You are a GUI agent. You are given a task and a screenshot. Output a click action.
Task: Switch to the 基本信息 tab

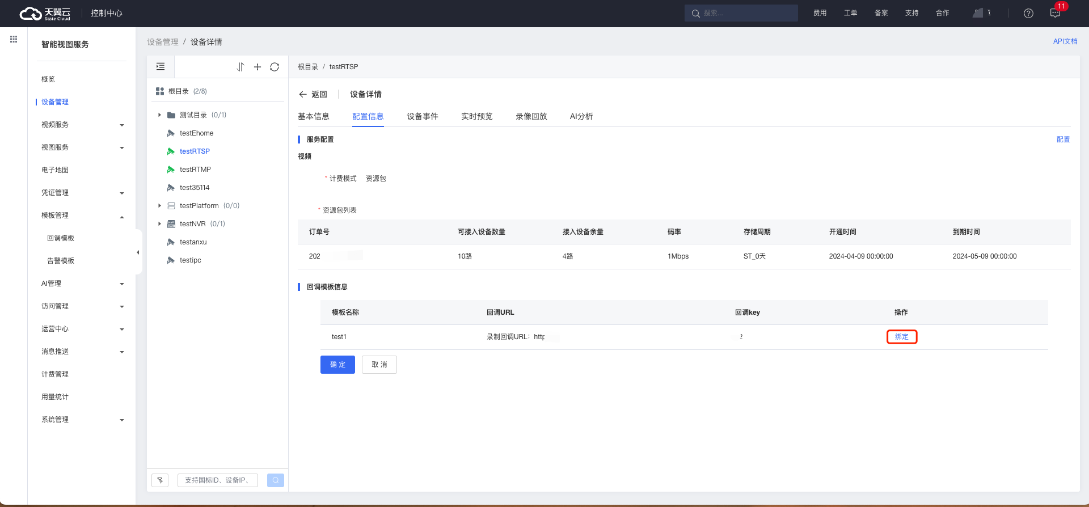314,116
